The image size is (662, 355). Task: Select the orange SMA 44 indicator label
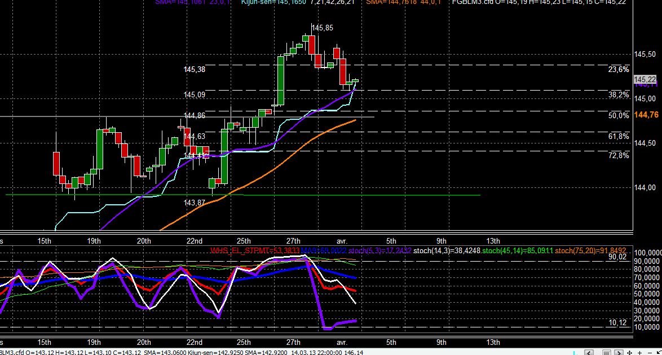pyautogui.click(x=403, y=2)
